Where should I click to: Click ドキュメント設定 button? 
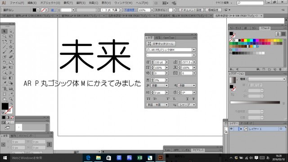191,10
